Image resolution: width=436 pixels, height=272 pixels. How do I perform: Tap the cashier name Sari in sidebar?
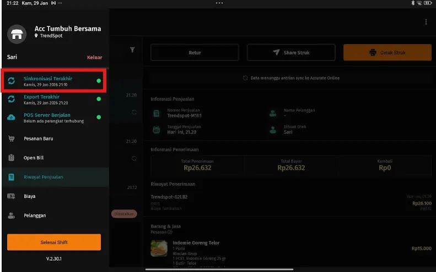12,57
